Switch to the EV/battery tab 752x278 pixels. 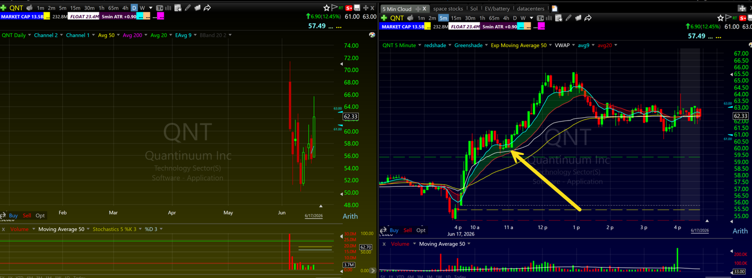(497, 9)
